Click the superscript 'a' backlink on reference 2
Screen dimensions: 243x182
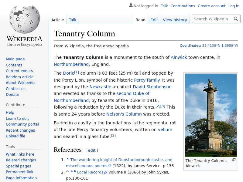point(72,171)
